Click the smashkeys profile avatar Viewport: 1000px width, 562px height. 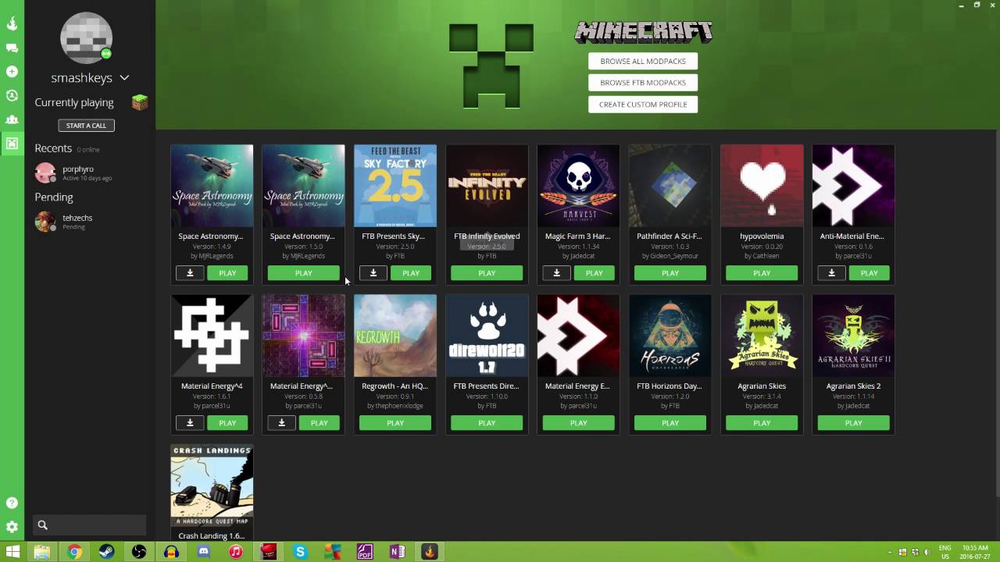point(86,38)
